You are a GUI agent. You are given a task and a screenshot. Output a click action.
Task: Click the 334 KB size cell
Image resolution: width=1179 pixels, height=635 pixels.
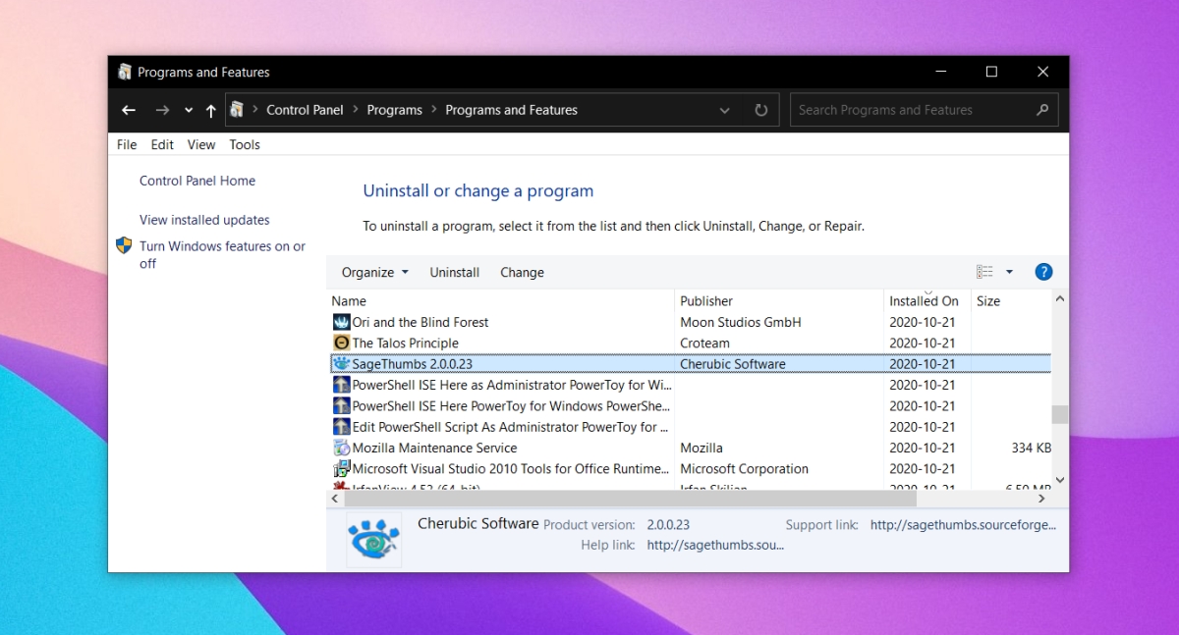1031,448
